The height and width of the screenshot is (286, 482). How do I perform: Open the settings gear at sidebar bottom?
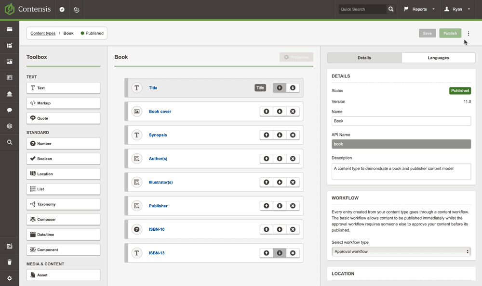tap(10, 278)
